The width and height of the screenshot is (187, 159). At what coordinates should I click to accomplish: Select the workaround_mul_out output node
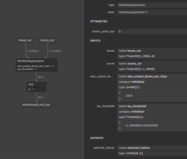tap(36, 105)
